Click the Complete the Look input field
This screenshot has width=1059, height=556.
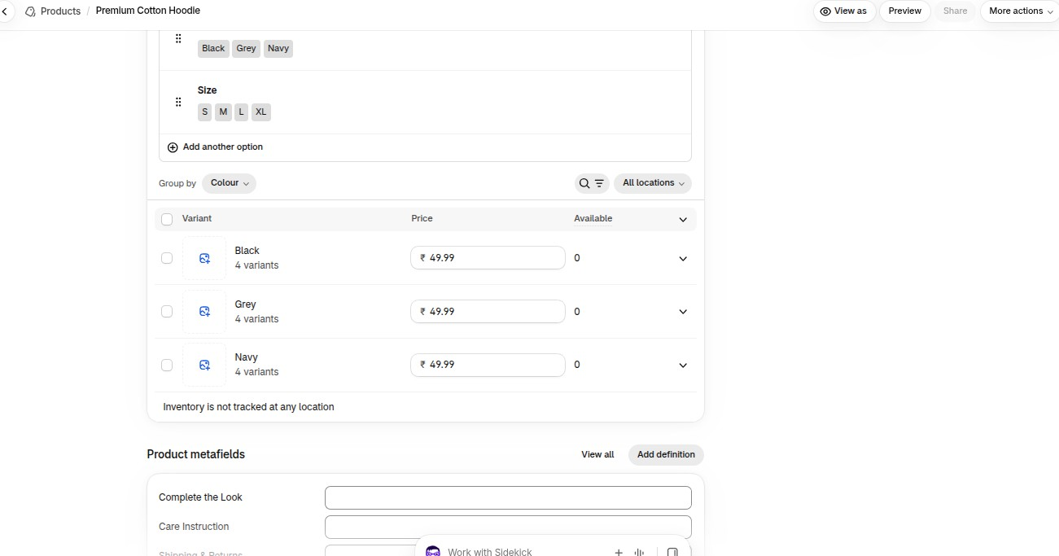(x=508, y=497)
